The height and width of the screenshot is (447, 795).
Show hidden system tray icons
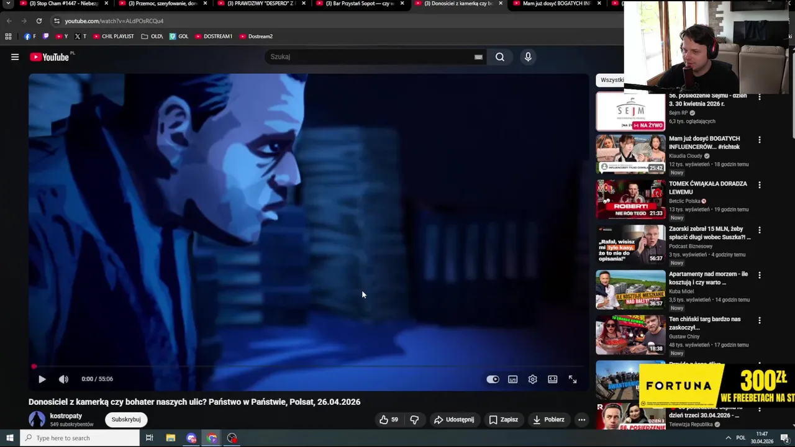(728, 438)
